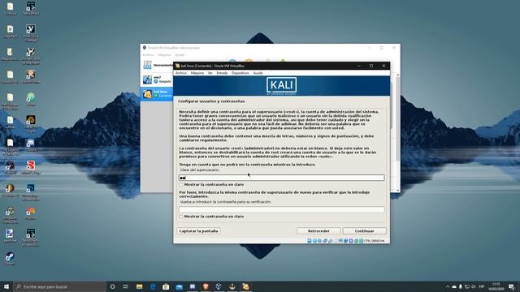
Task: Click 'Configurar usuarios y contraseñas' heading text
Action: [x=211, y=101]
